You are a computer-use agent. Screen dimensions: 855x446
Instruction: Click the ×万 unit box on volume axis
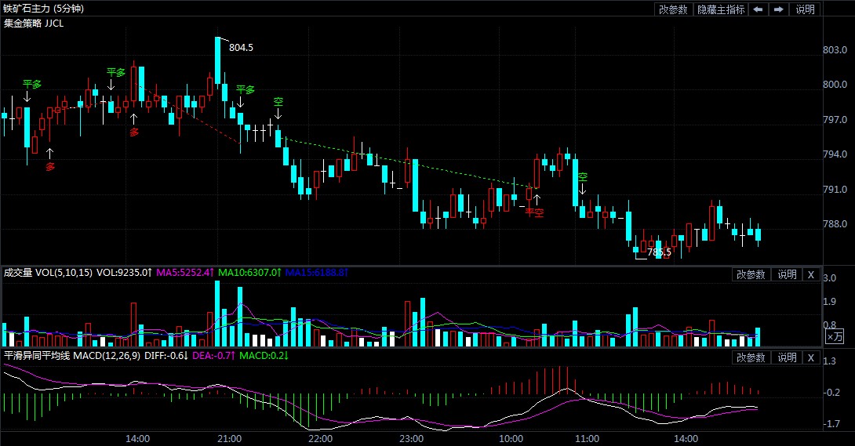coord(835,336)
